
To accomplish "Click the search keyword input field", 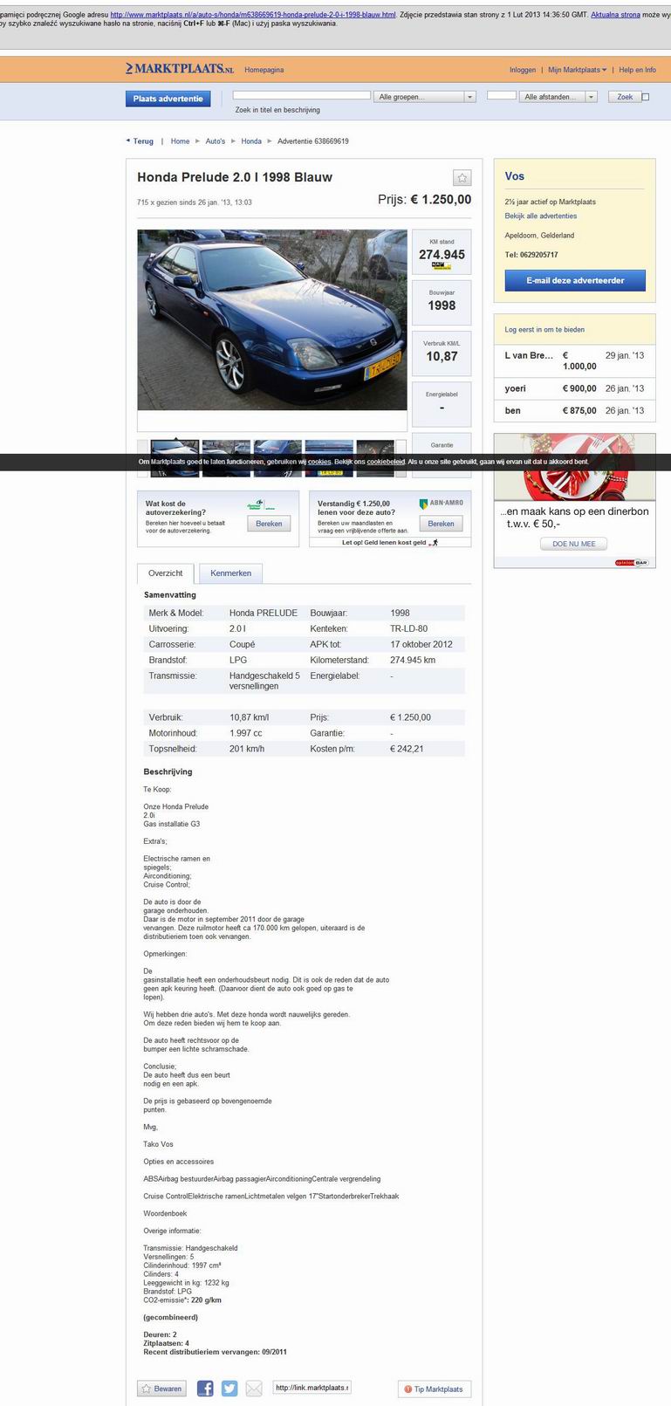I will click(x=302, y=95).
